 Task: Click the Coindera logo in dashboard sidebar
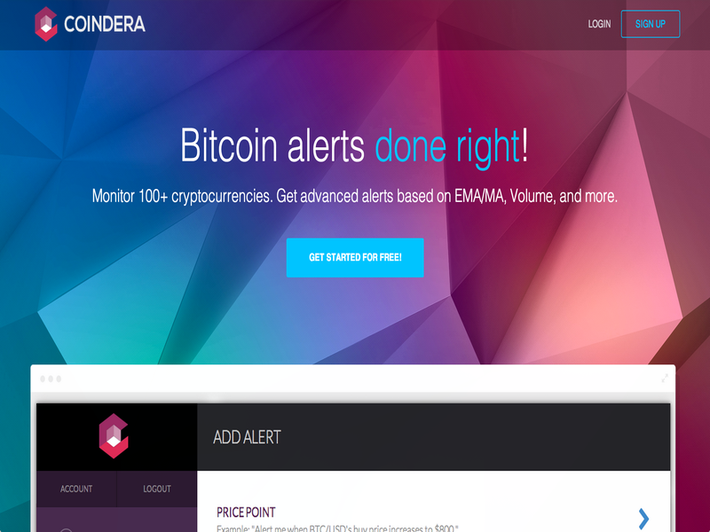pyautogui.click(x=114, y=436)
